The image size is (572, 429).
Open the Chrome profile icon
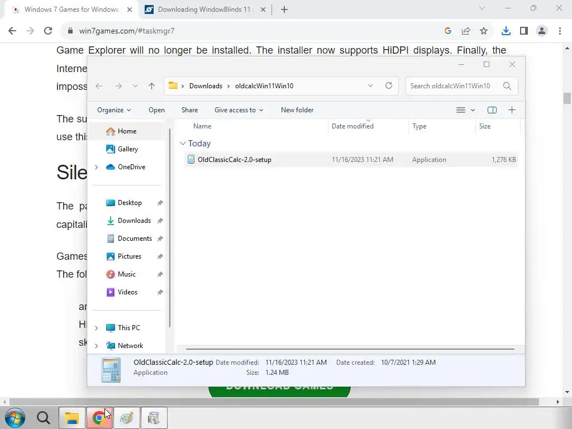542,31
